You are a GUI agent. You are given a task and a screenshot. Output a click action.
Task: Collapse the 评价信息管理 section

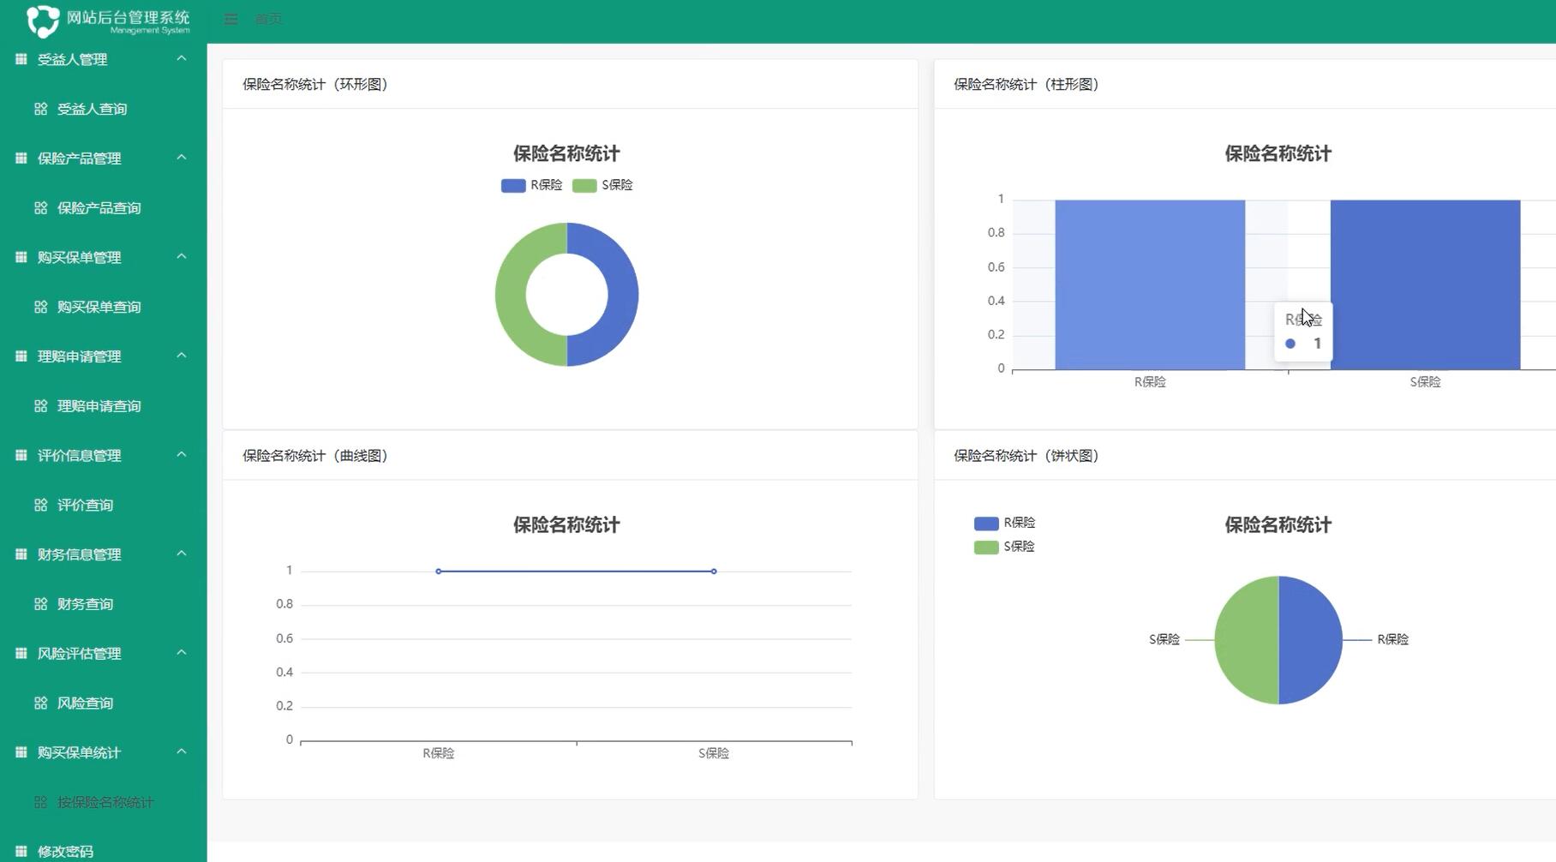[181, 454]
